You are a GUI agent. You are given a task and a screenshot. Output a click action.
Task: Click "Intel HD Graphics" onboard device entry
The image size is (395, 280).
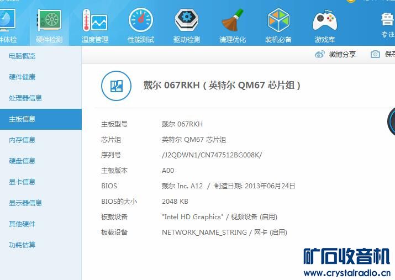tap(219, 217)
